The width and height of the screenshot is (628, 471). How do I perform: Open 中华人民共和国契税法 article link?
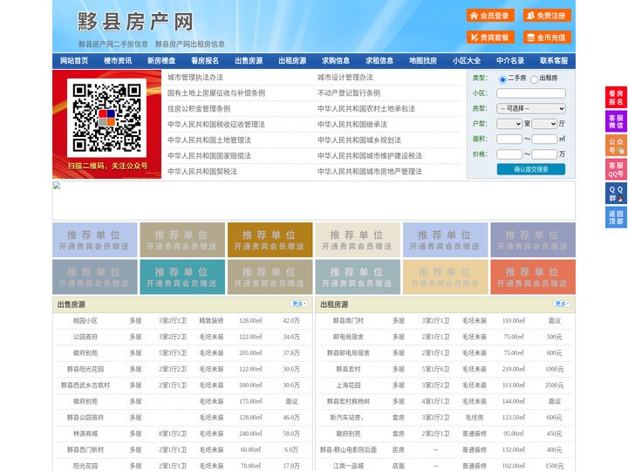tap(202, 172)
